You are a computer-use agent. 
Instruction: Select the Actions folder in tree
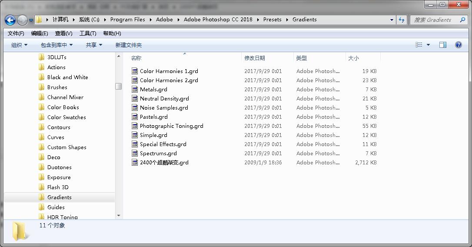click(x=57, y=67)
